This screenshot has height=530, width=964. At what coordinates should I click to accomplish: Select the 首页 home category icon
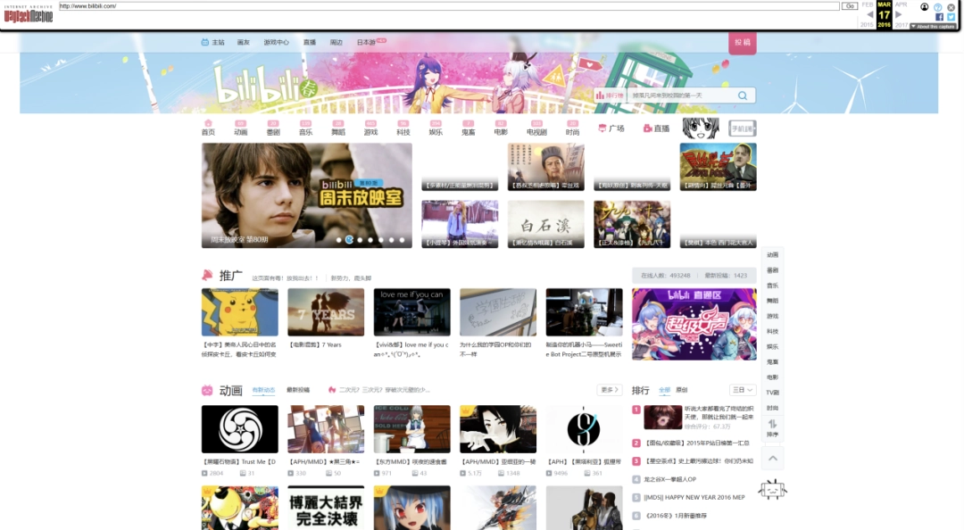click(x=208, y=128)
